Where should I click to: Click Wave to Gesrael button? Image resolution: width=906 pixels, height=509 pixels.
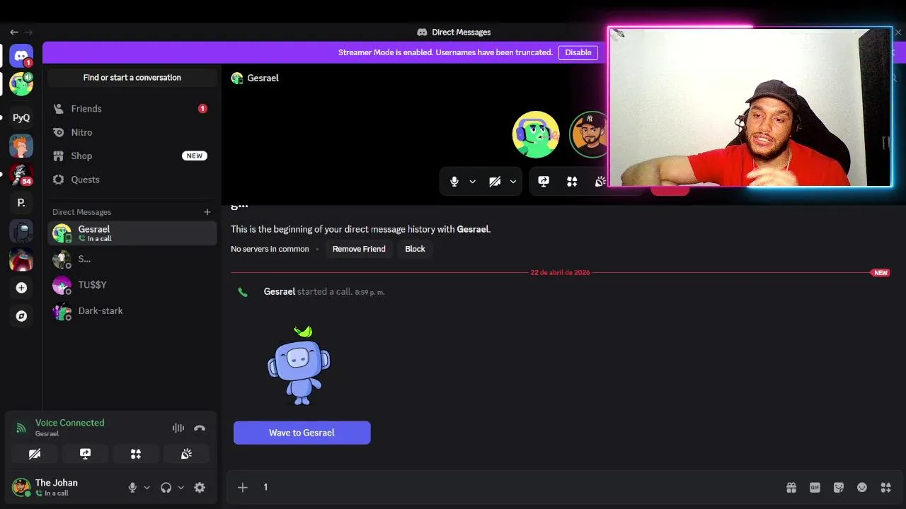(x=302, y=433)
